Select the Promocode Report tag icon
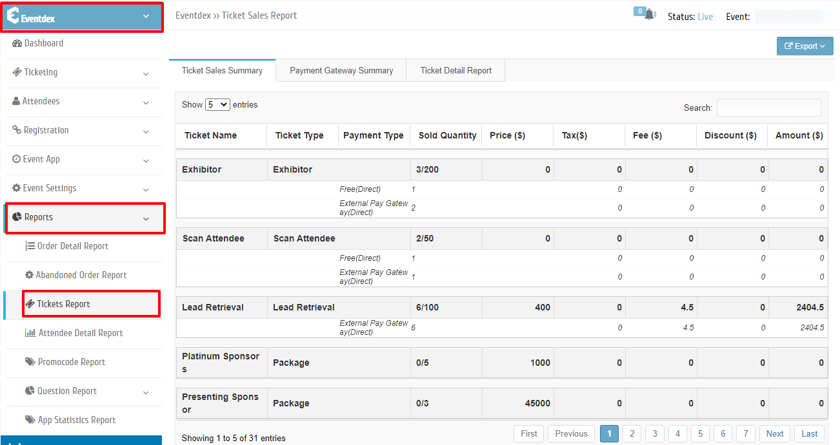Image resolution: width=840 pixels, height=445 pixels. [x=28, y=362]
